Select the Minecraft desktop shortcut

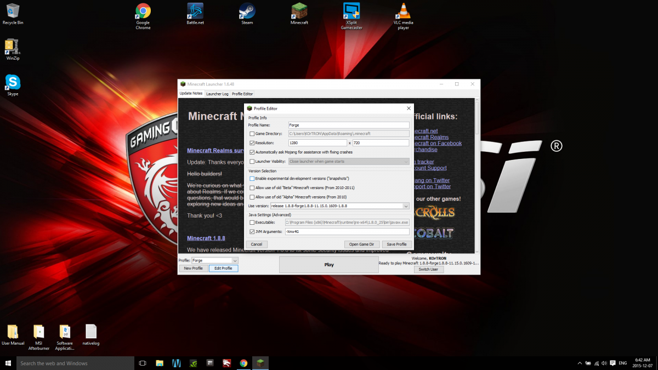pyautogui.click(x=299, y=14)
